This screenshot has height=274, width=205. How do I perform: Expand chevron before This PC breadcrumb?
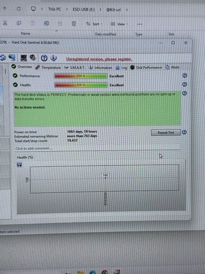42,9
